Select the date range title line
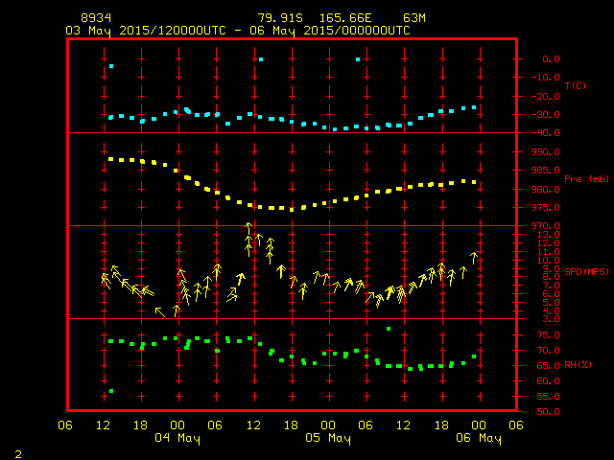Image resolution: width=614 pixels, height=460 pixels. [237, 31]
